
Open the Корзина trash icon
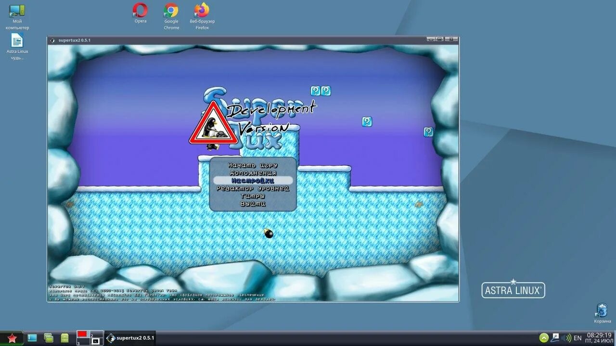[602, 313]
